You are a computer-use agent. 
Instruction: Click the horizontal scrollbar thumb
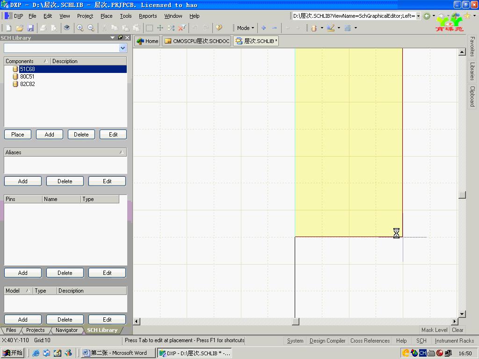(296, 322)
